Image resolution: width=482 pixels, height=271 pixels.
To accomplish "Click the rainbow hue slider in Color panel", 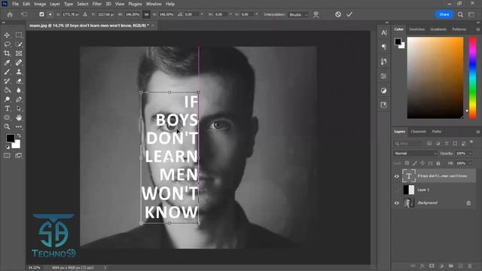I will point(473,78).
